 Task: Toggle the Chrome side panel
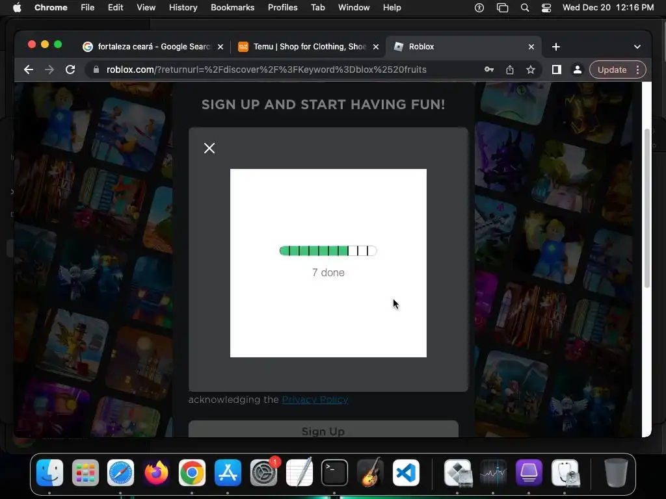coord(557,70)
